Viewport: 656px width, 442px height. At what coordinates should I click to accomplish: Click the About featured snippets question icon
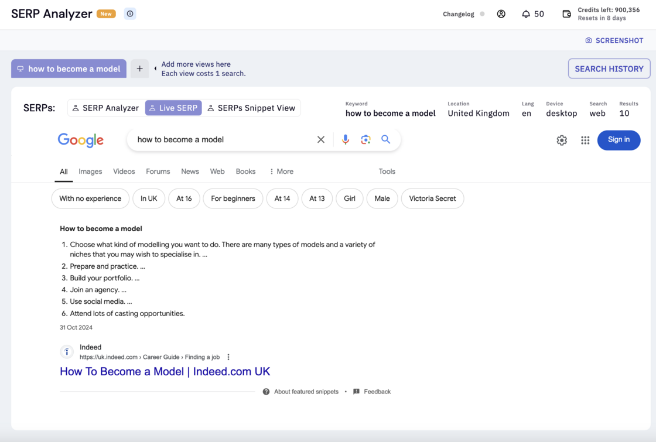[x=266, y=392]
